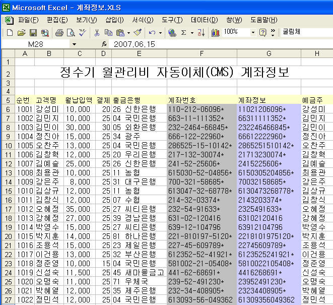Open Print Preview with the magnifier page icon

71,33
